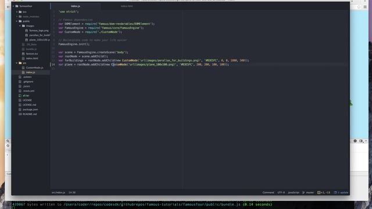
Task: Expand the bin folder arrow
Action: pyautogui.click(x=17, y=12)
